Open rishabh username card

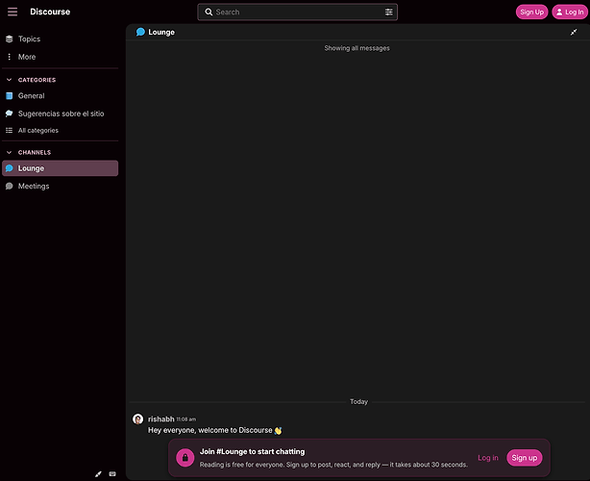pos(161,418)
